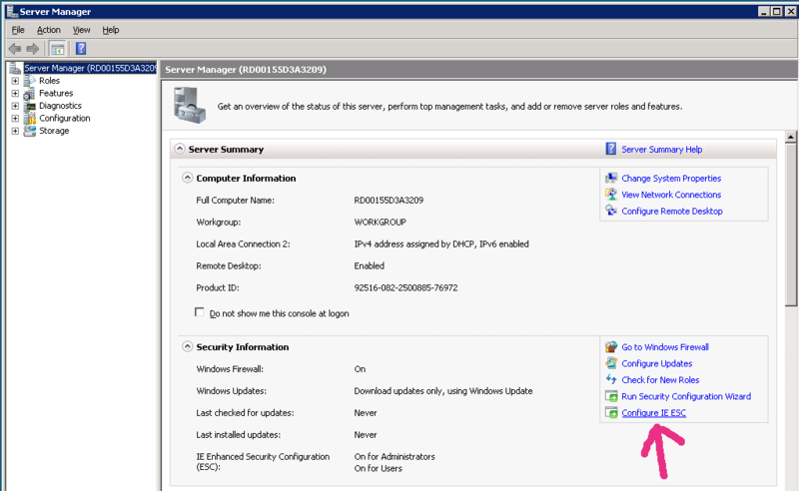Click the 'On for Users' text
Screen dimensions: 799x491
coord(378,469)
